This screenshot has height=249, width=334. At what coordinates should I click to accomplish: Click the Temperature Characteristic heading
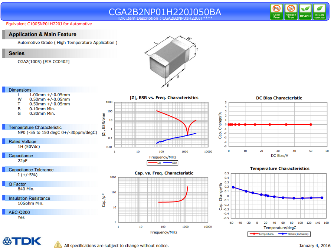pyautogui.click(x=35, y=127)
